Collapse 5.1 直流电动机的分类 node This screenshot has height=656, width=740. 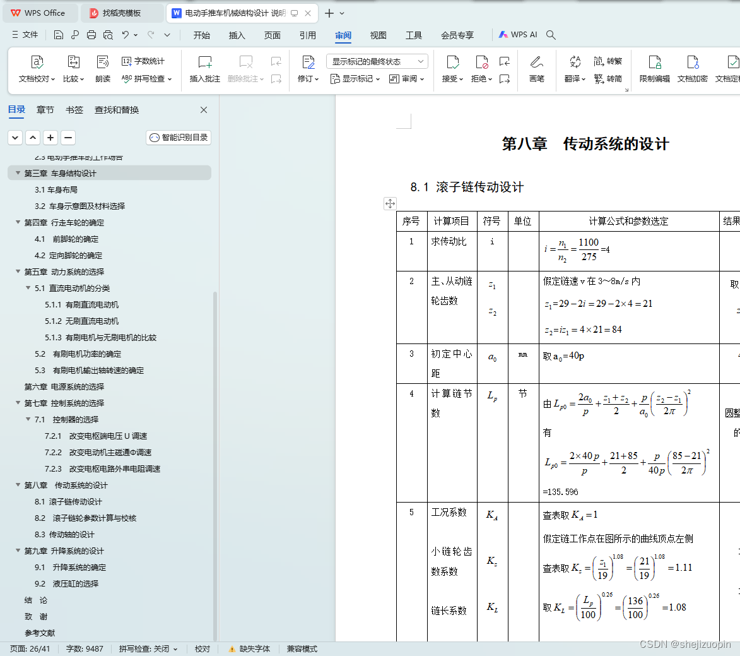click(x=28, y=288)
